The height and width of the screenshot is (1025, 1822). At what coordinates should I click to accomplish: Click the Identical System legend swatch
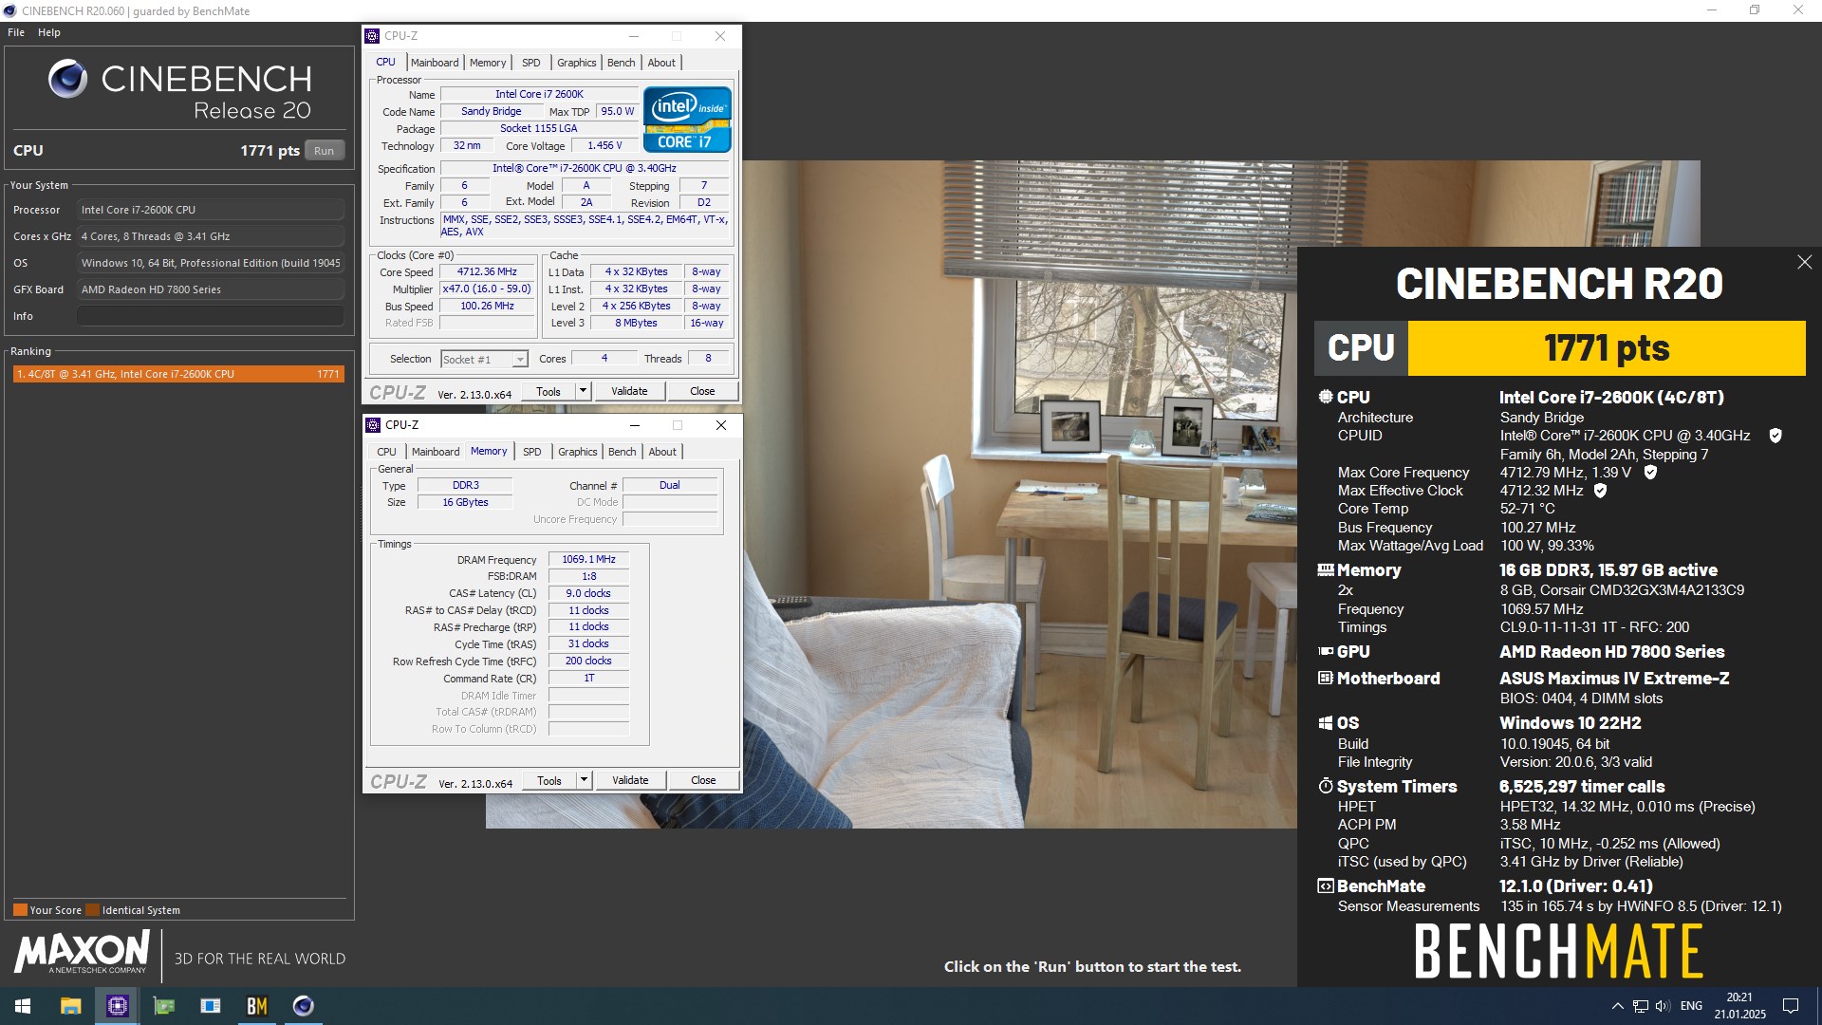[x=92, y=910]
